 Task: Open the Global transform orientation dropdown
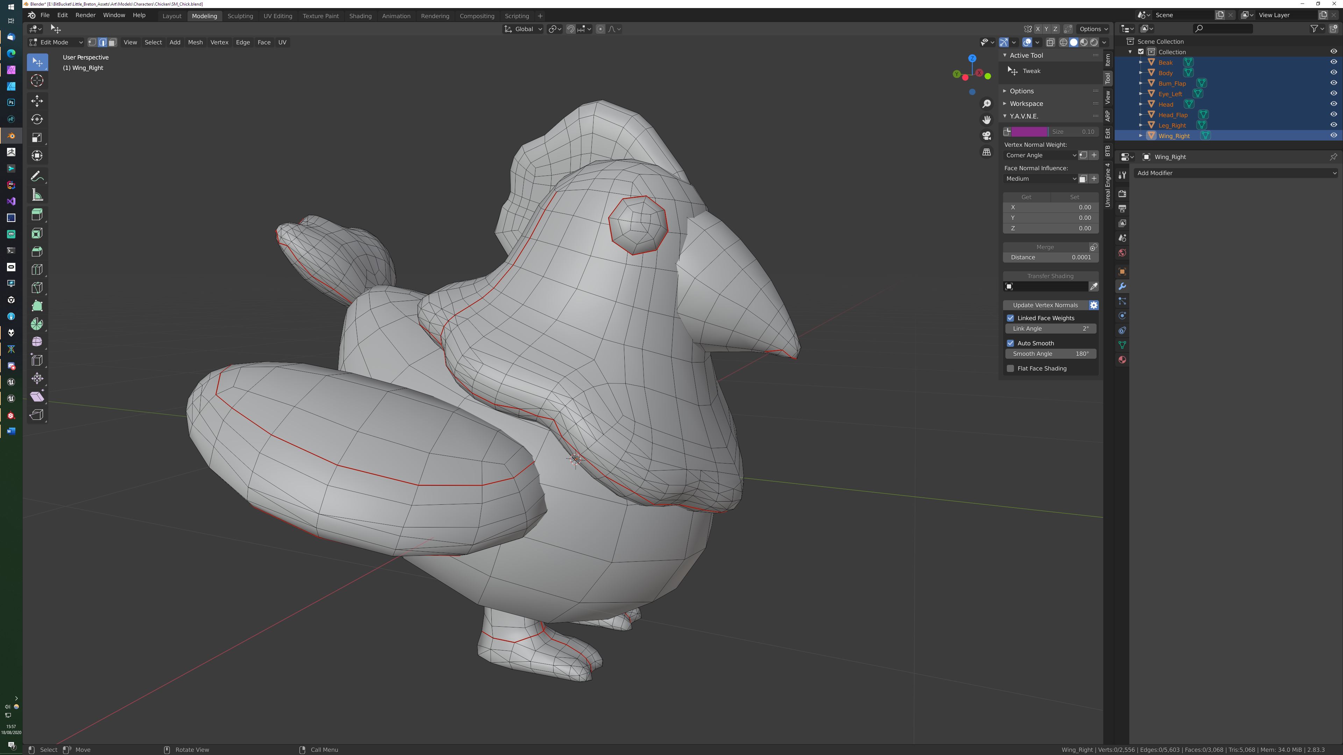coord(523,29)
